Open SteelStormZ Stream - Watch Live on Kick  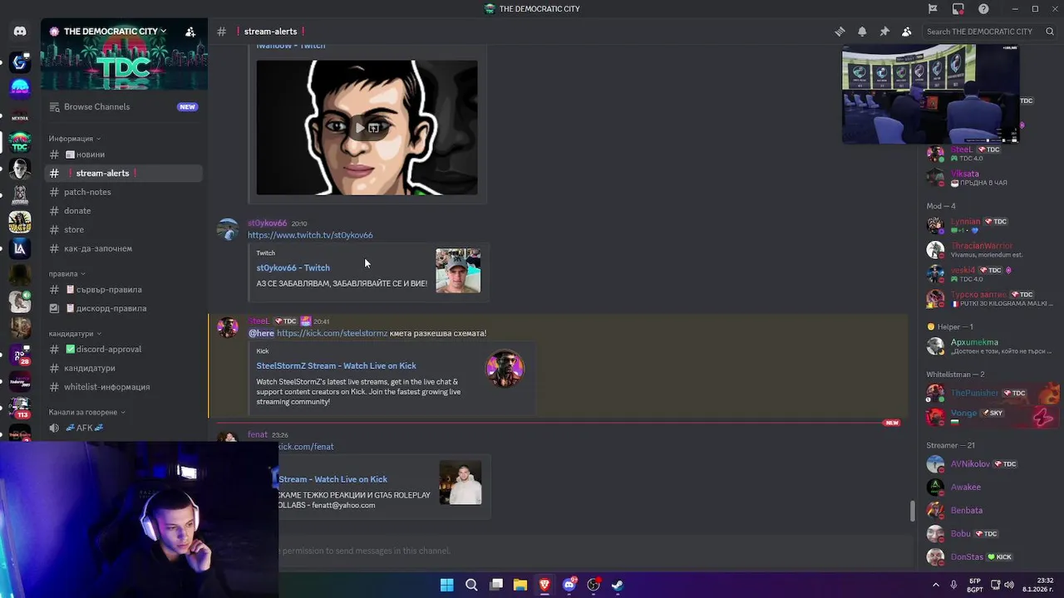pos(336,365)
